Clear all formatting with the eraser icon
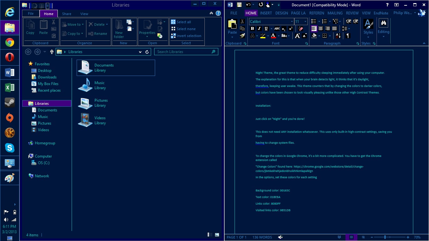The image size is (429, 241). 301,29
